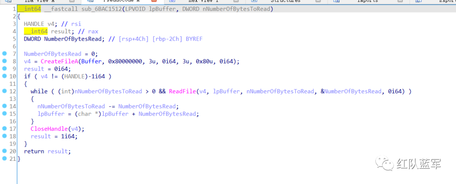Image resolution: width=456 pixels, height=184 pixels.
Task: Click line number 1 in the gutter
Action: [x=14, y=9]
